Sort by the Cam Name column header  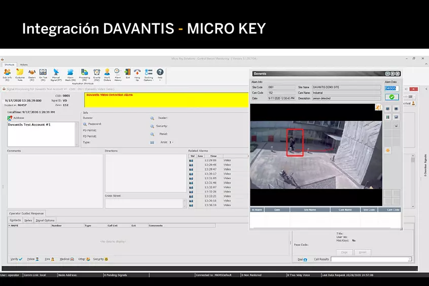[x=345, y=209]
